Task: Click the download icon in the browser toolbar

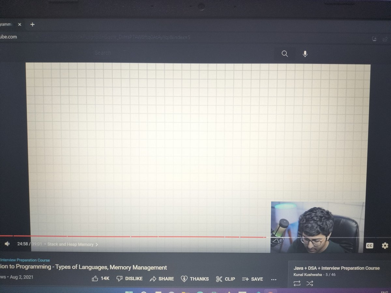Action: 374,39
